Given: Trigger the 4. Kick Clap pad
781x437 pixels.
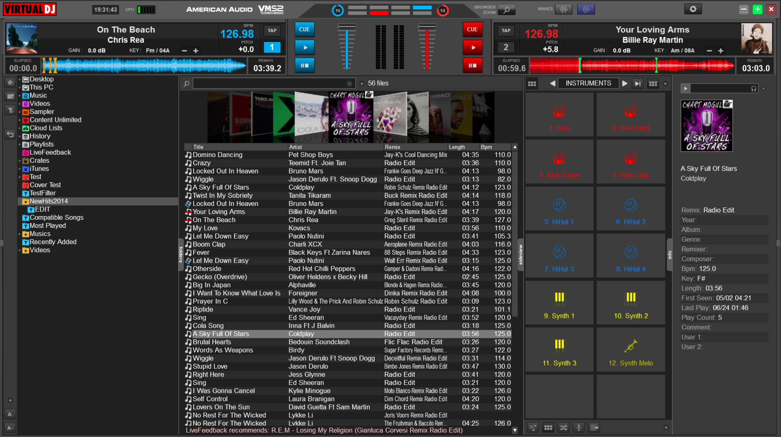Looking at the screenshot, I should coord(630,162).
